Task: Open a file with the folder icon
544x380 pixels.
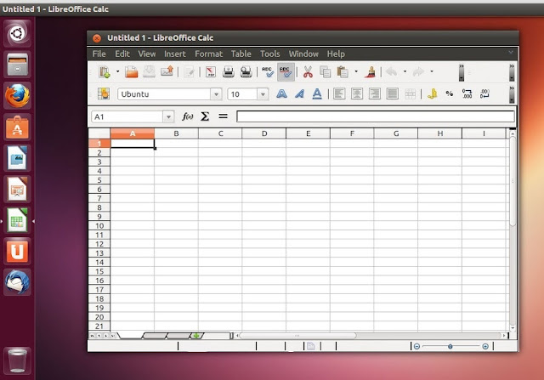Action: coord(132,72)
